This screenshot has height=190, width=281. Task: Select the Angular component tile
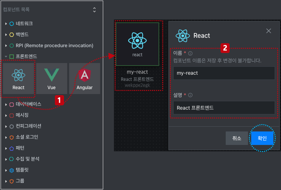click(x=85, y=78)
